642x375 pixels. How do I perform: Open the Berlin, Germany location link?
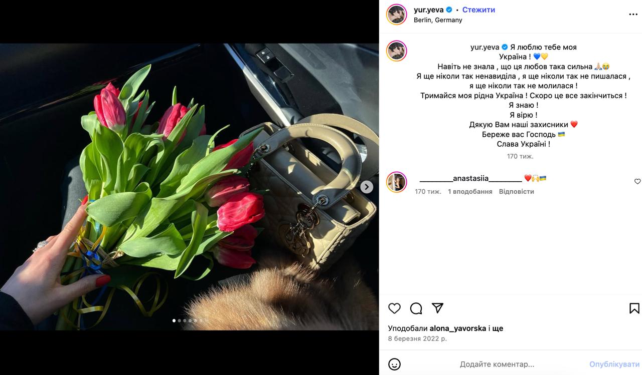coord(438,20)
